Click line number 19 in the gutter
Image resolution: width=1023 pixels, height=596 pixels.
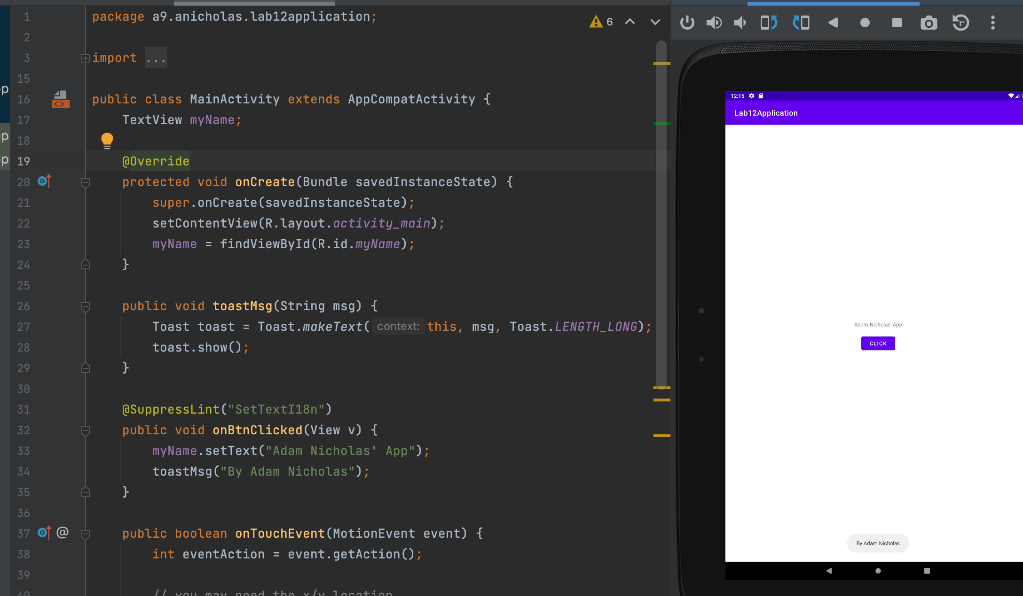click(24, 161)
